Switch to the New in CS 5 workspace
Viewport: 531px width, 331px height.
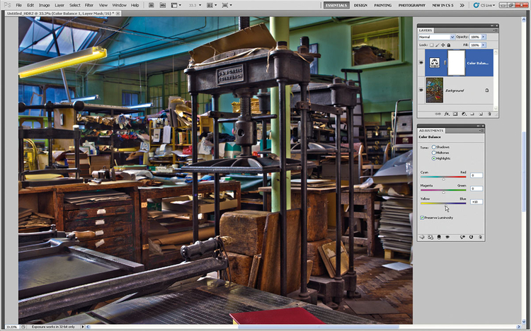point(442,5)
